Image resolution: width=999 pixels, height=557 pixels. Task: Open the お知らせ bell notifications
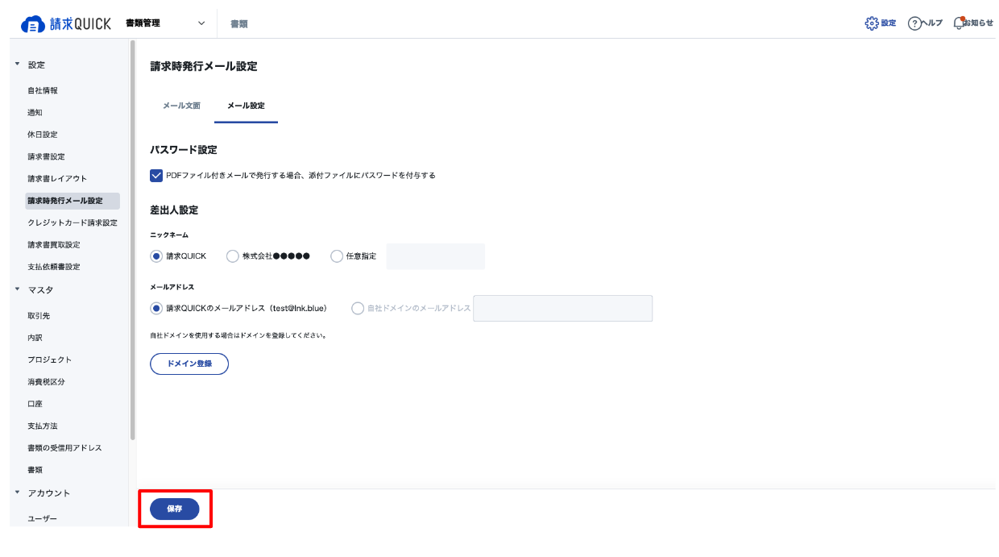click(973, 23)
